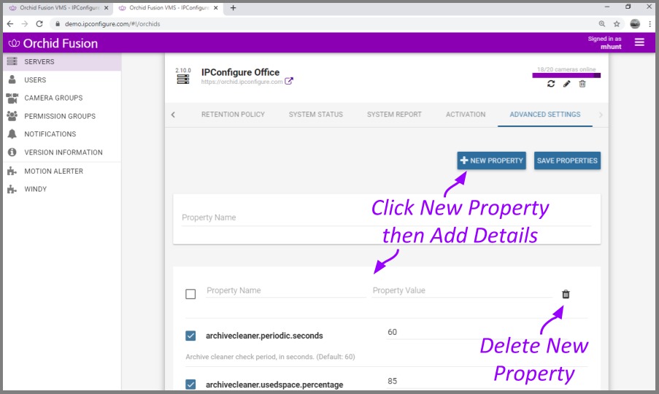Image resolution: width=659 pixels, height=394 pixels.
Task: Click the Save Properties button
Action: click(567, 161)
